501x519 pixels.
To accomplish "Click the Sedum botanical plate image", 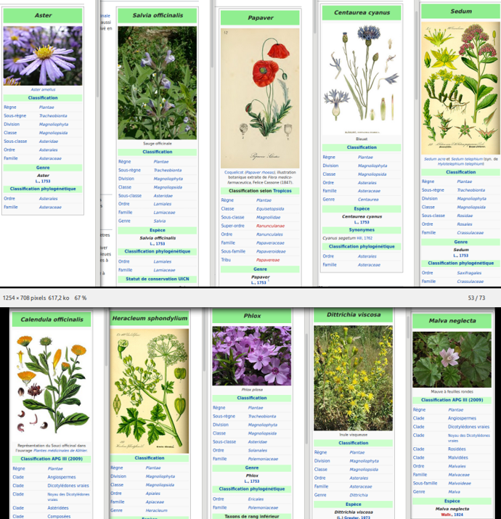I will click(x=460, y=86).
